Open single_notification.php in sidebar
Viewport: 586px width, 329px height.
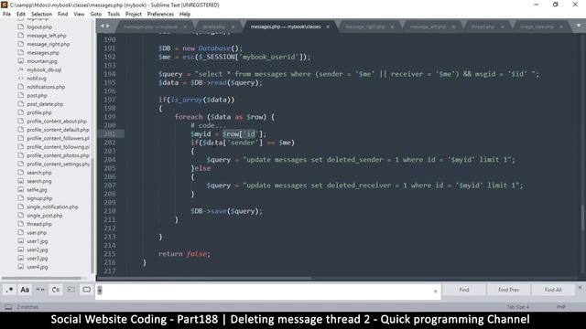52,207
